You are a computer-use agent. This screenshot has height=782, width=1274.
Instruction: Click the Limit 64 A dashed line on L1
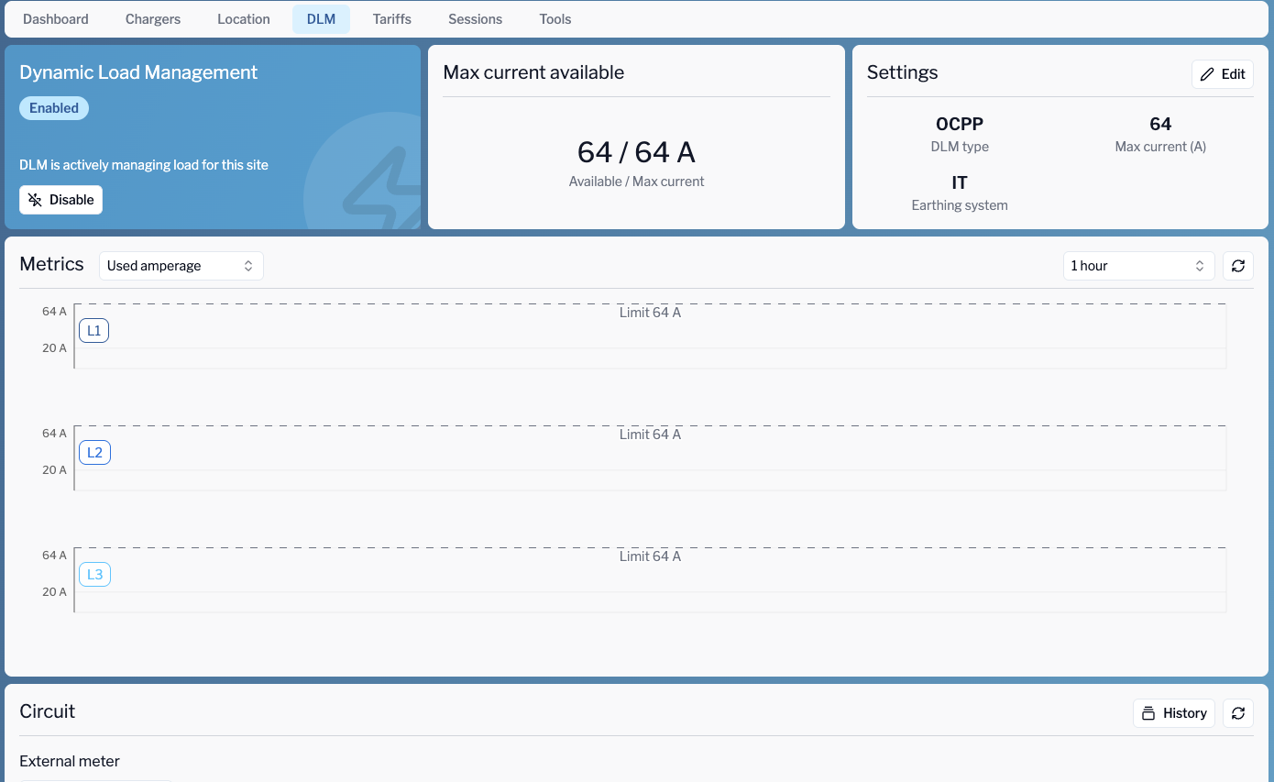(651, 303)
